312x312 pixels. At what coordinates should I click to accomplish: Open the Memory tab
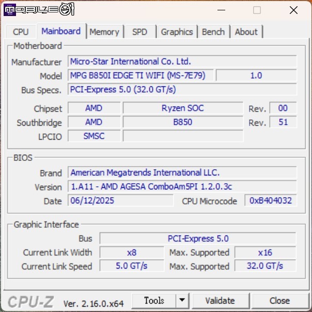(x=104, y=32)
